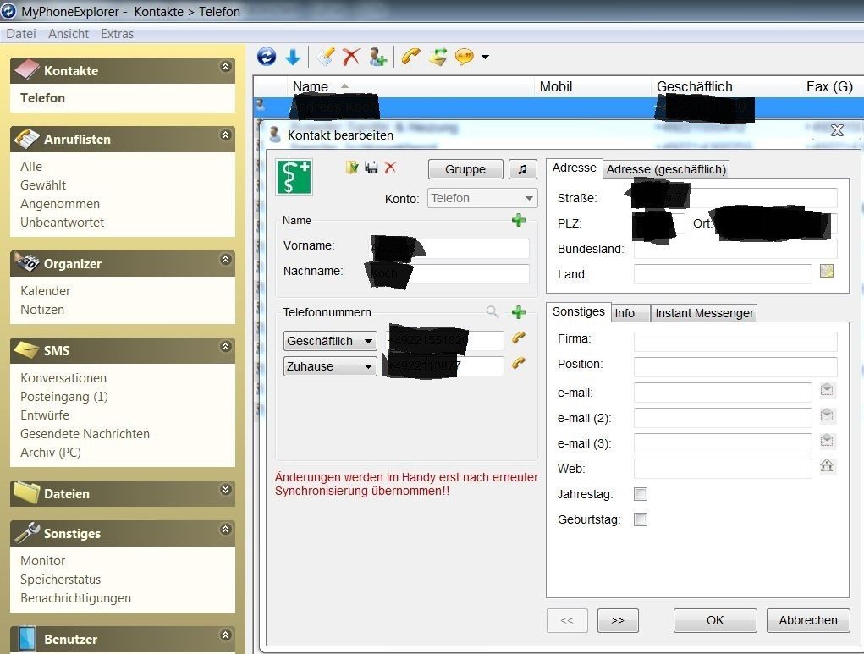The width and height of the screenshot is (864, 654).
Task: Dial the Zuhause number with its phone icon
Action: coord(518,363)
